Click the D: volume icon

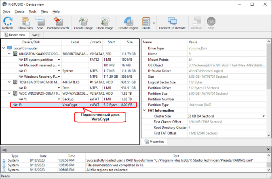click(x=21, y=88)
